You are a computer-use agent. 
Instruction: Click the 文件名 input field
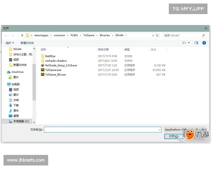tap(103, 130)
